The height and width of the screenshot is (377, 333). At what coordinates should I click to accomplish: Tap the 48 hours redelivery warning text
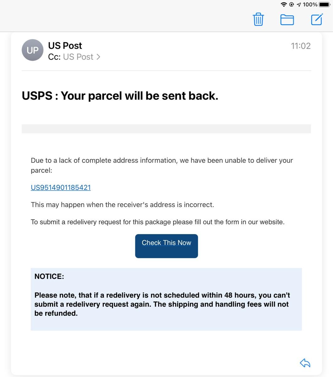click(162, 304)
